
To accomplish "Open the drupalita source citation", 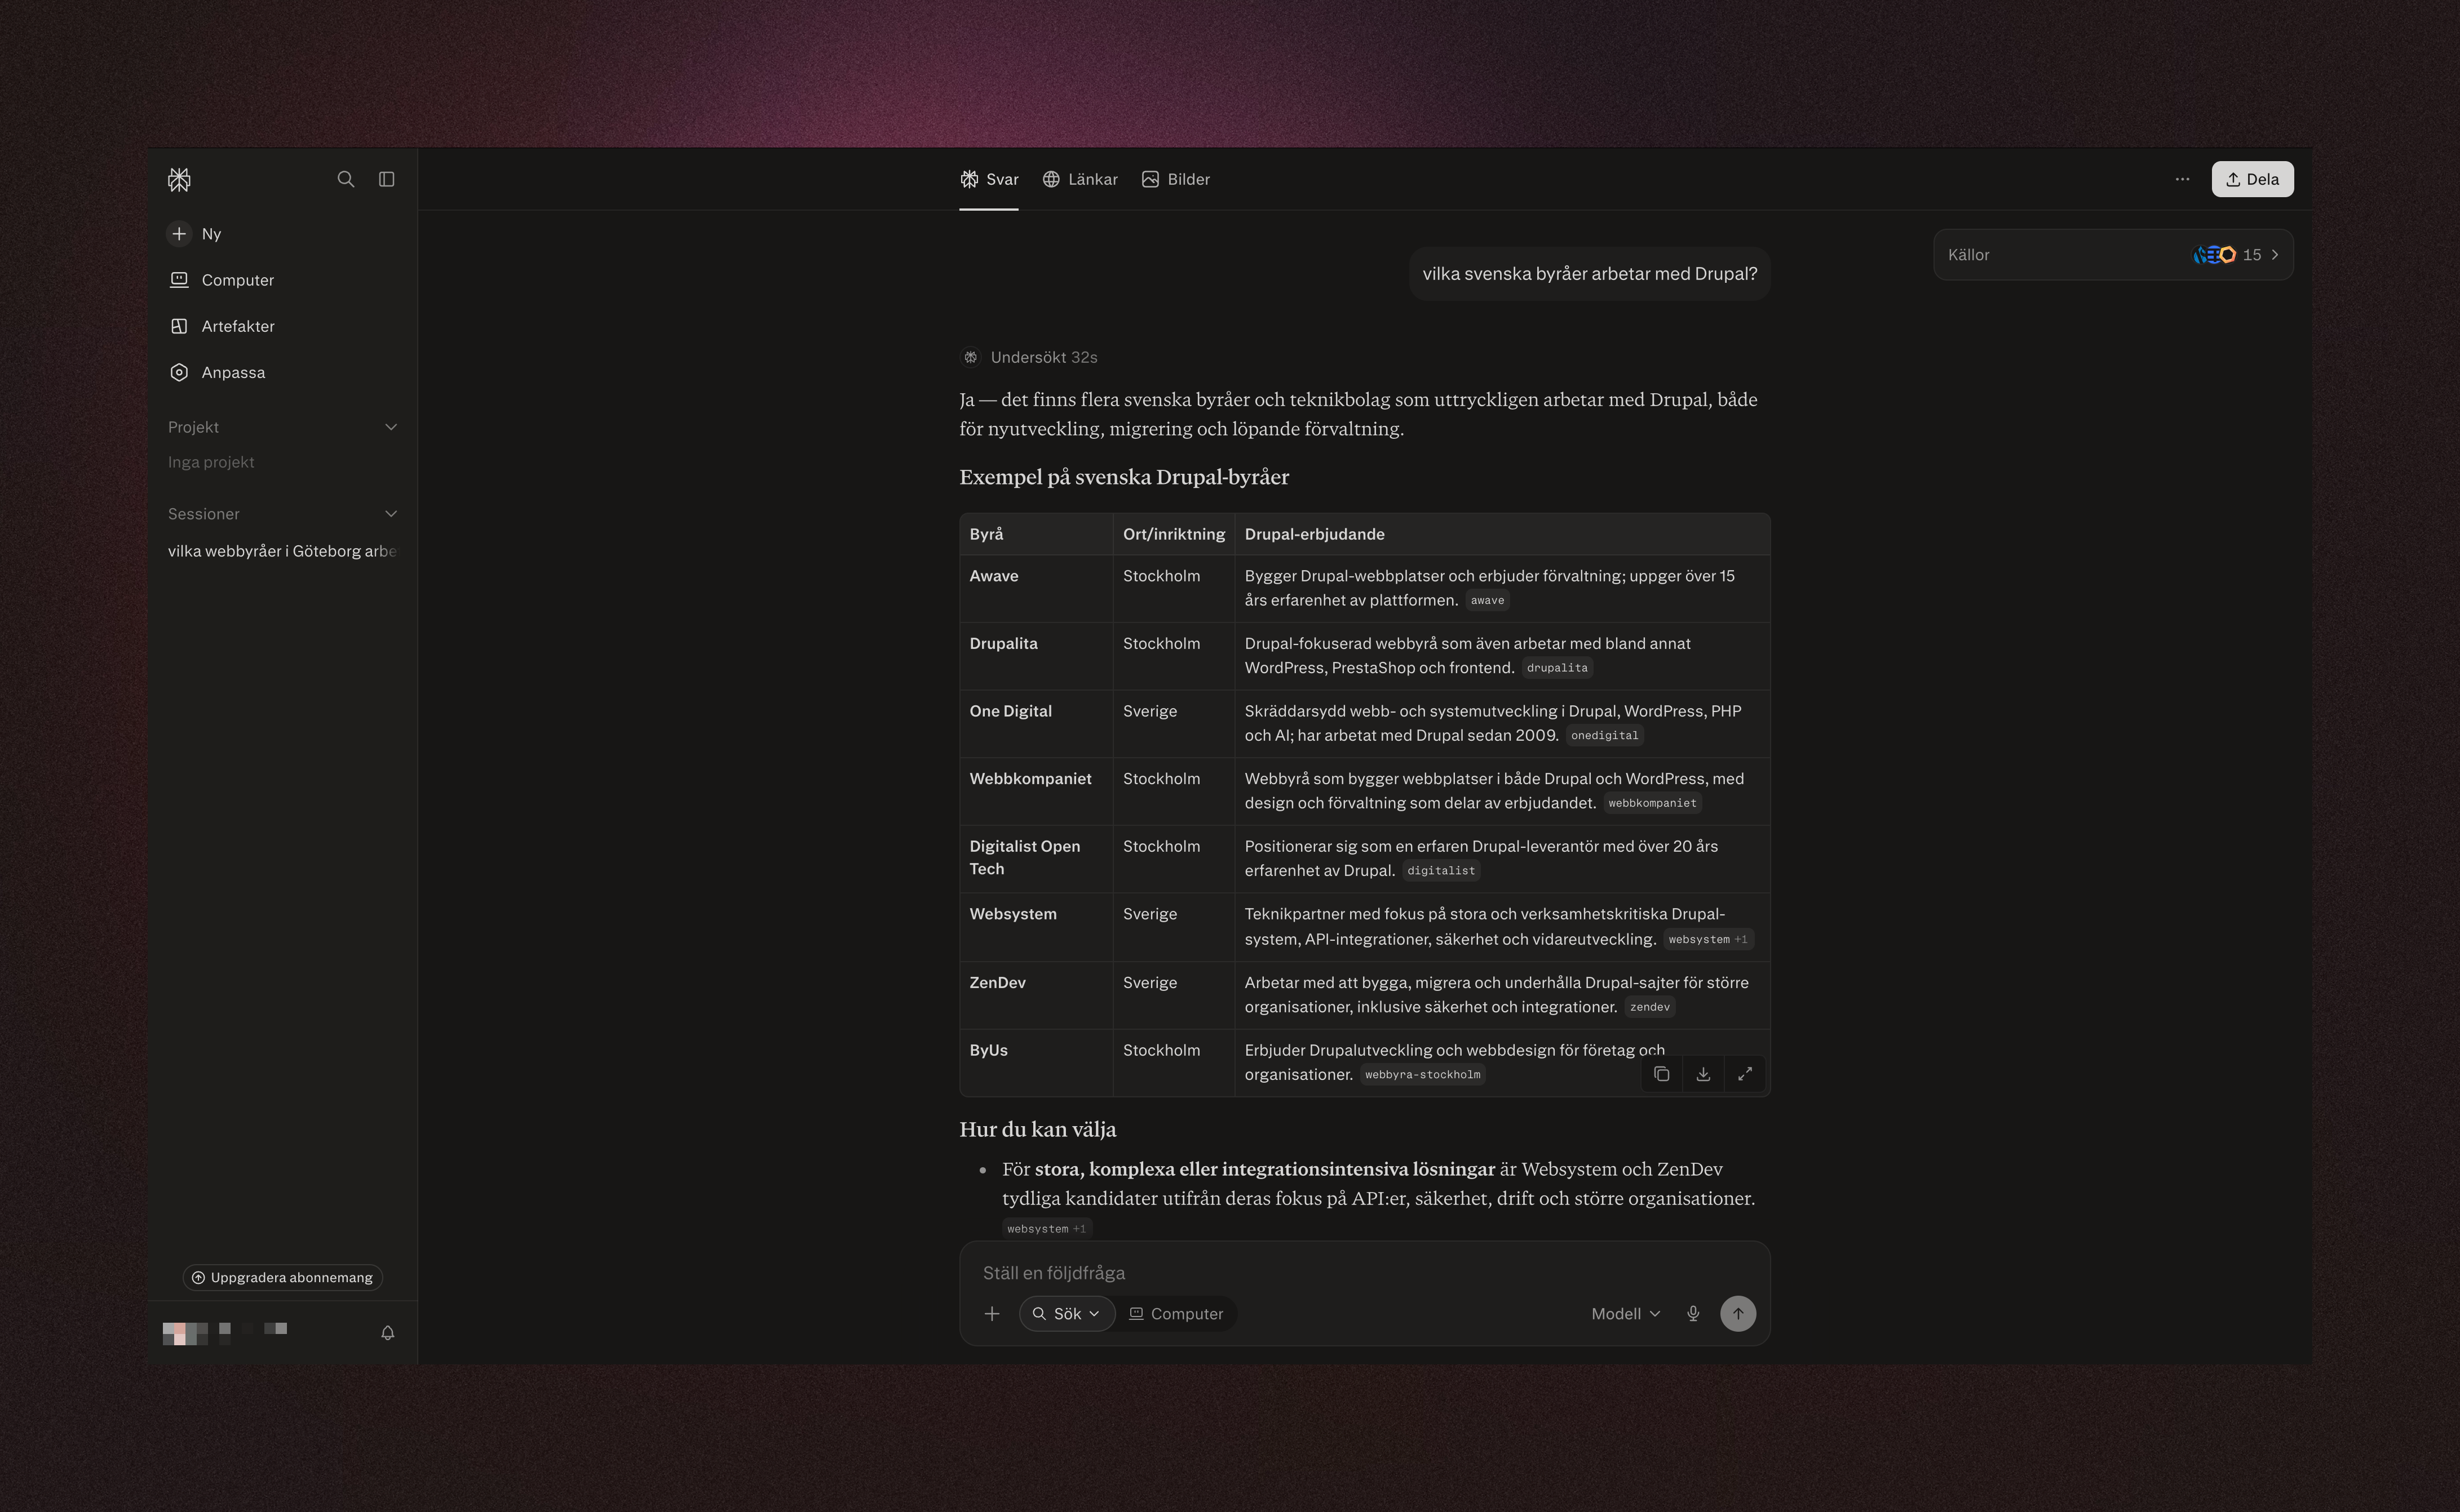I will coord(1556,668).
